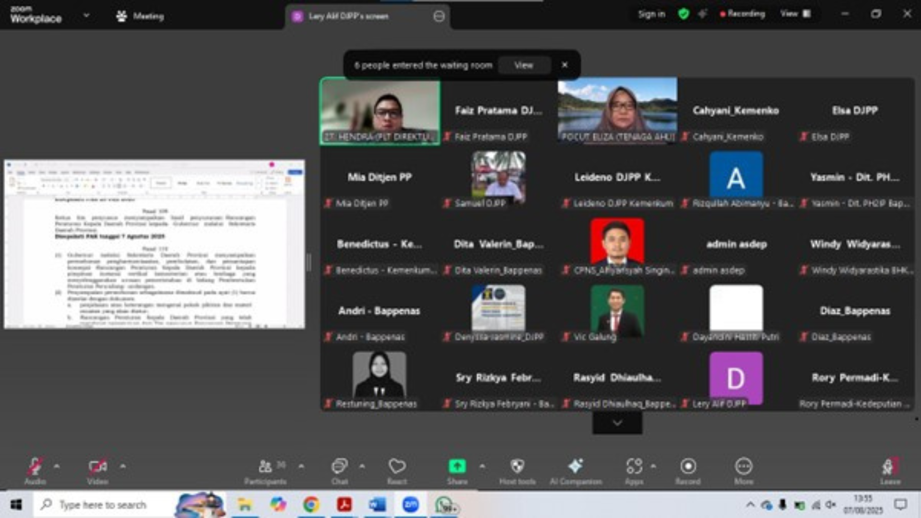This screenshot has width=921, height=518.
Task: Open the View layout menu
Action: click(x=795, y=14)
